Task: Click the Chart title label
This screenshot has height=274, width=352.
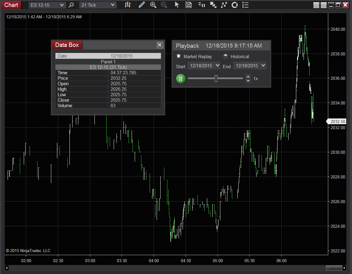Action: [x=11, y=5]
